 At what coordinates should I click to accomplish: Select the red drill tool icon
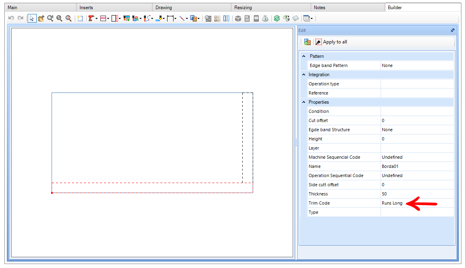(91, 18)
